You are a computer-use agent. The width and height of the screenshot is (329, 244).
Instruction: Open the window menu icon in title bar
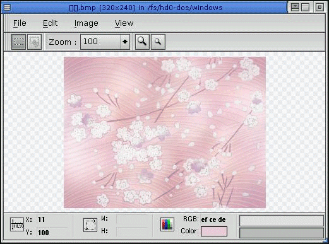point(7,8)
